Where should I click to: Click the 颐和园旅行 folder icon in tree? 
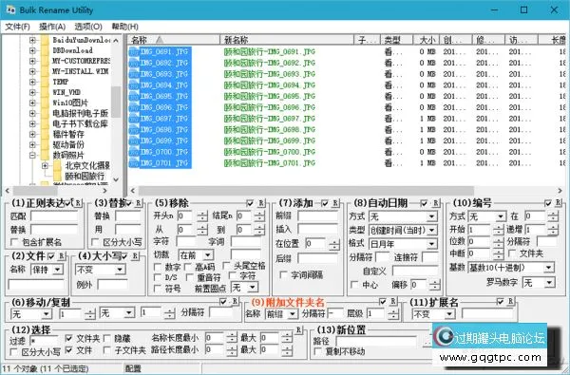click(x=57, y=177)
